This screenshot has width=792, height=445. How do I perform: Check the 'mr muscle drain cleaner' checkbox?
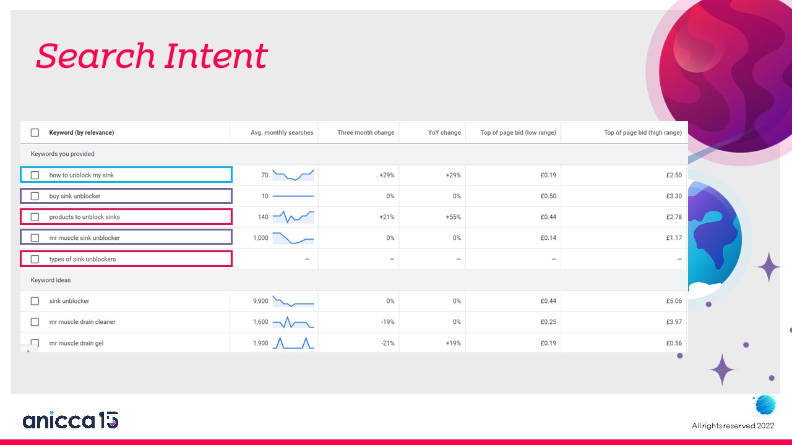coord(35,322)
